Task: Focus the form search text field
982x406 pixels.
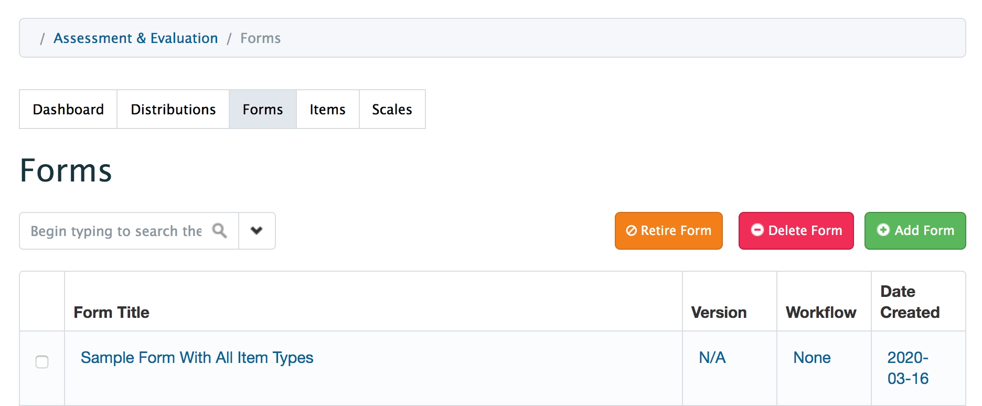Action: [x=116, y=231]
